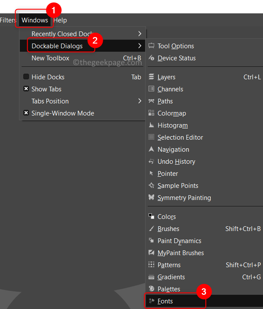This screenshot has height=309, width=263.
Task: Open the Fonts dialog entry
Action: pyautogui.click(x=205, y=301)
